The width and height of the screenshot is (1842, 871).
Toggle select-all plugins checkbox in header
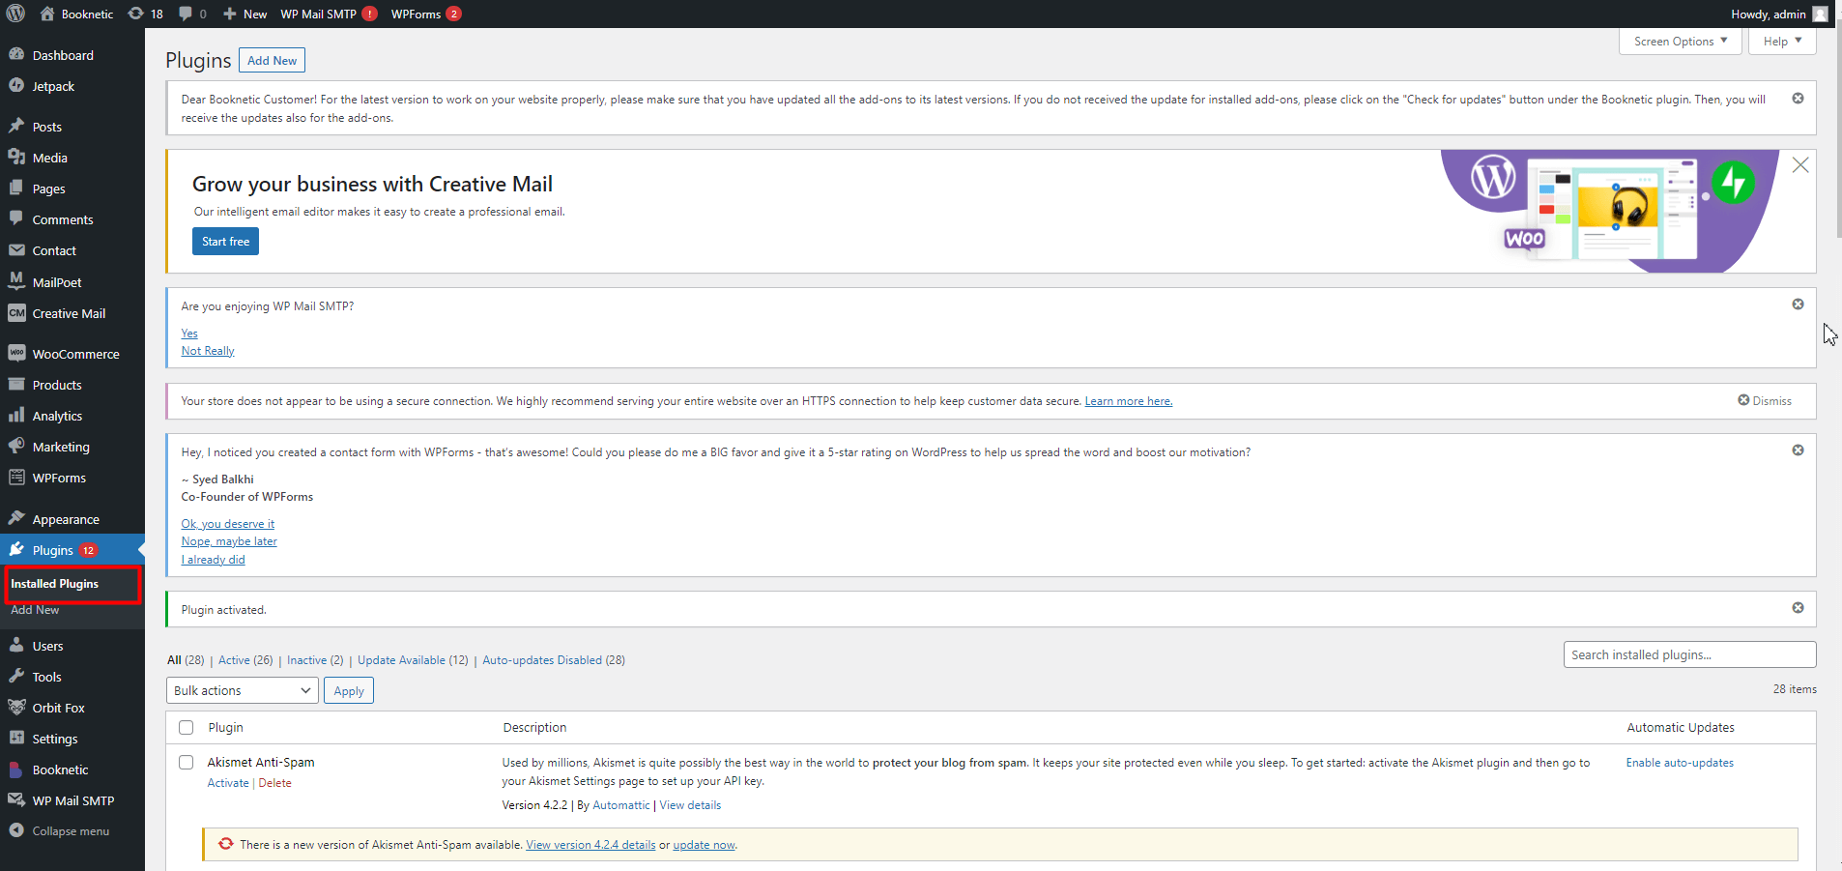(187, 728)
